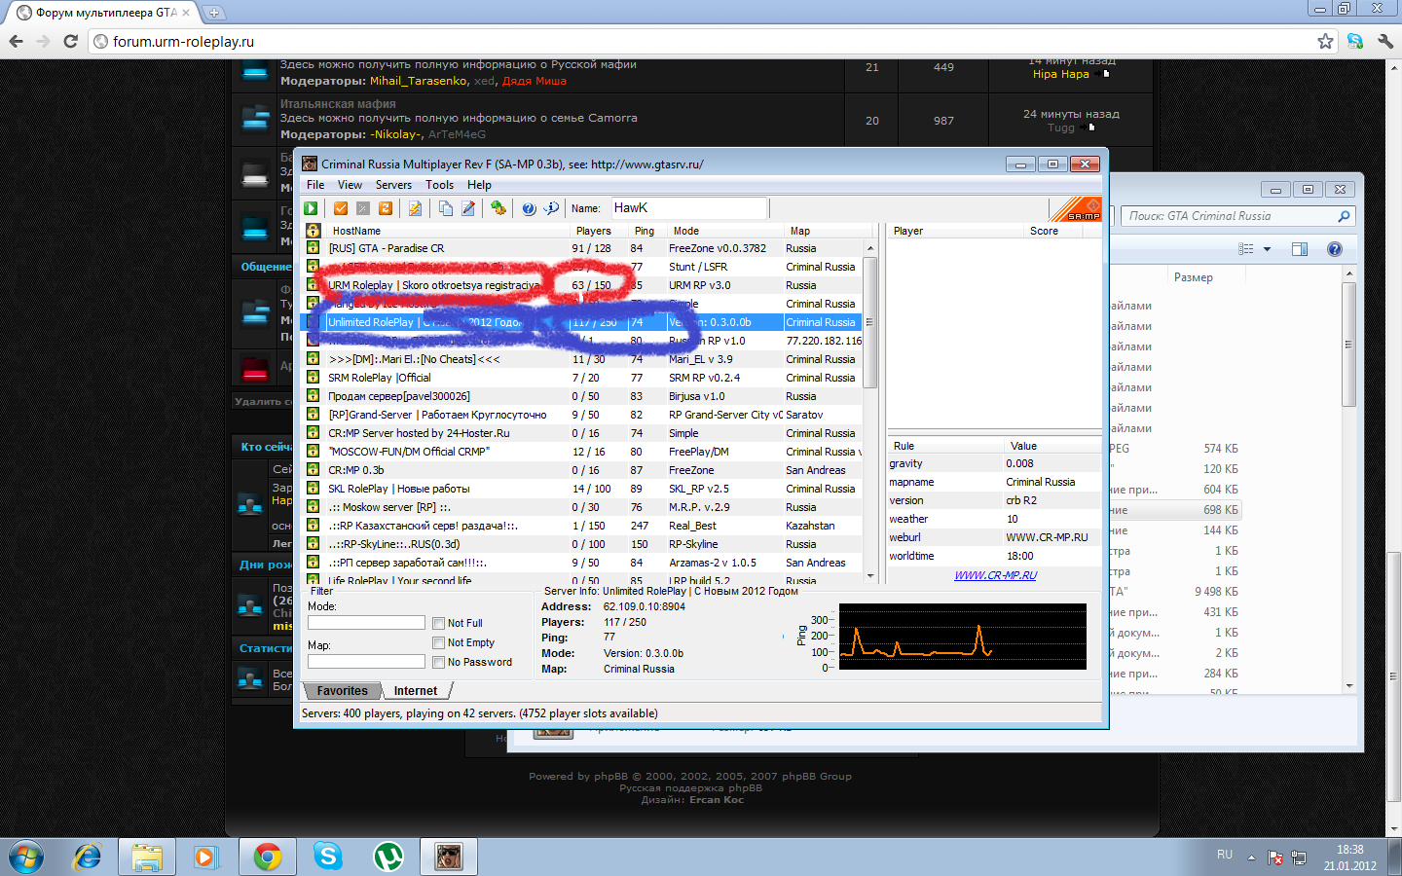Sort server list by Ping column
Screen dimensions: 1402x876
coord(645,232)
